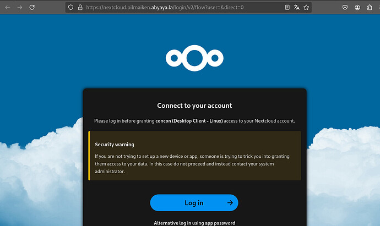The height and width of the screenshot is (226, 380).
Task: Open tracking protection shield icon
Action: point(70,8)
